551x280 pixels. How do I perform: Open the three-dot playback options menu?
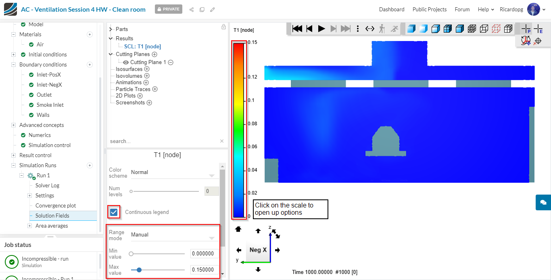pos(358,29)
